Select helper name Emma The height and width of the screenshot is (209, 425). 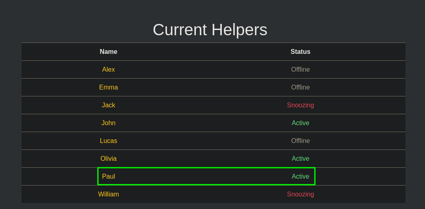click(108, 87)
